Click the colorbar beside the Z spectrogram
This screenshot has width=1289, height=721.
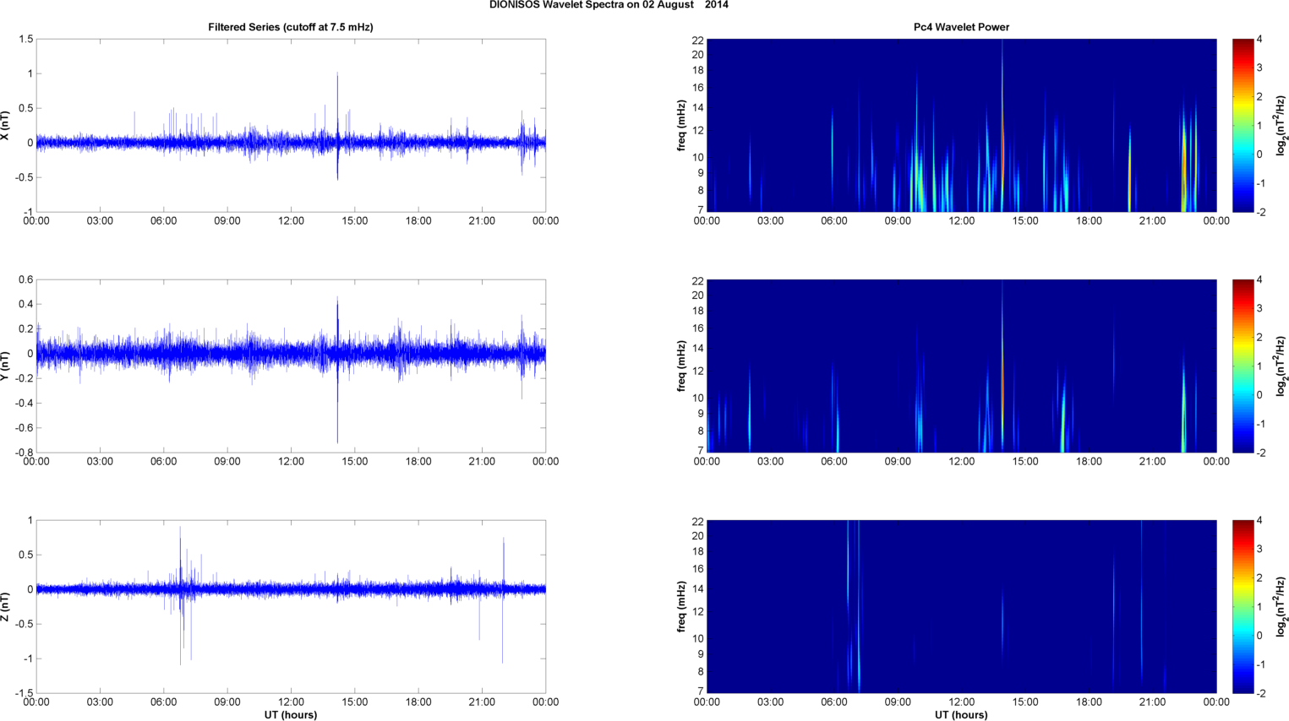(x=1243, y=606)
